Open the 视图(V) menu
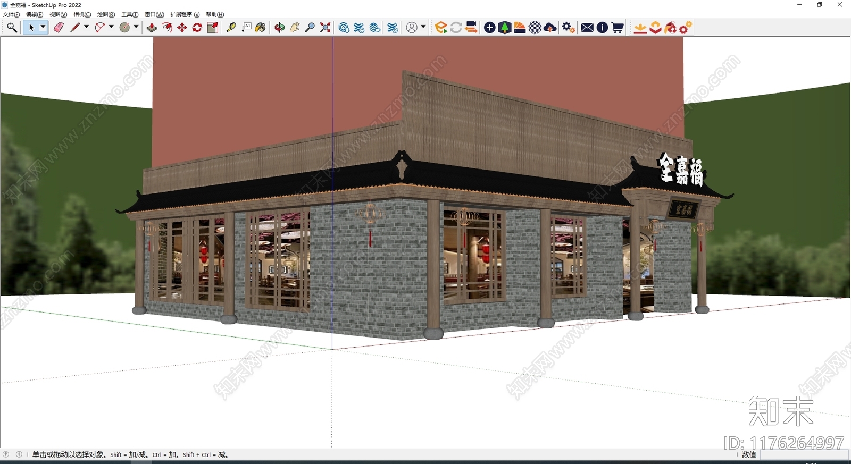 pos(58,14)
